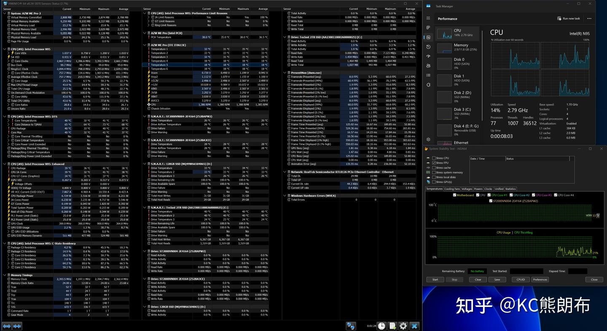Enable Stress CPU checkbox in AIDA64
This screenshot has width=607, height=331.
[x=434, y=158]
